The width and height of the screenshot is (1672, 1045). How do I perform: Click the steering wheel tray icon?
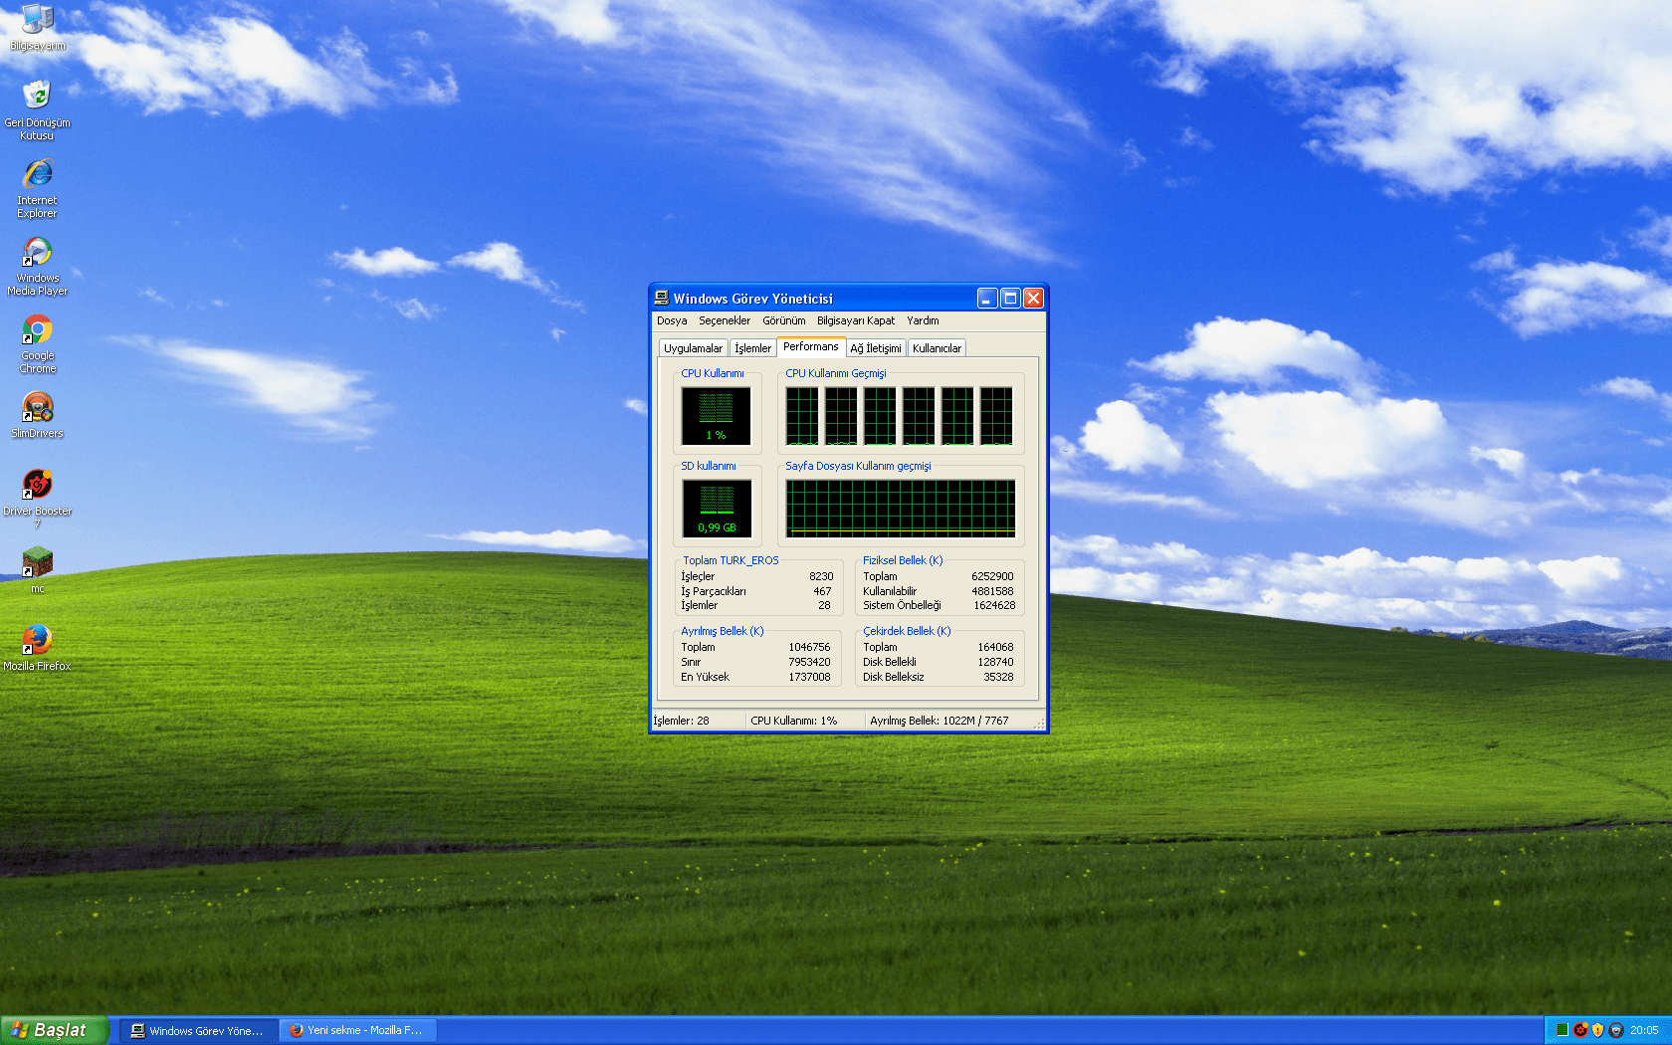[1615, 1030]
